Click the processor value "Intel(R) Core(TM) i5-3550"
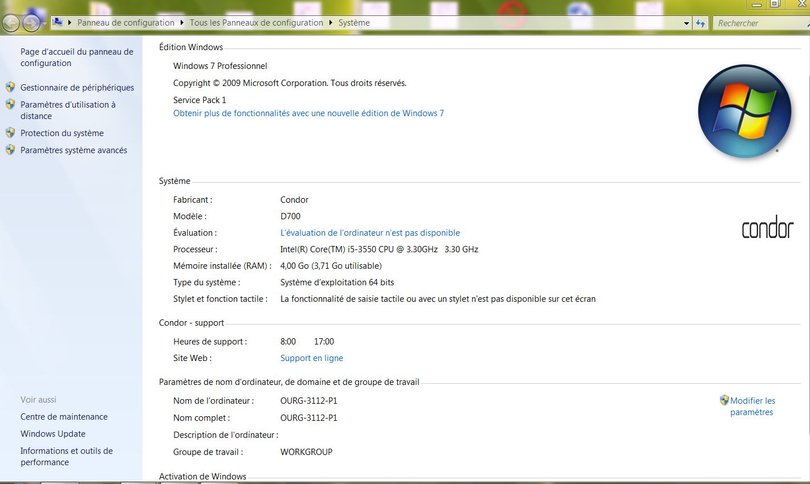Viewport: 810px width, 484px height. [379, 249]
